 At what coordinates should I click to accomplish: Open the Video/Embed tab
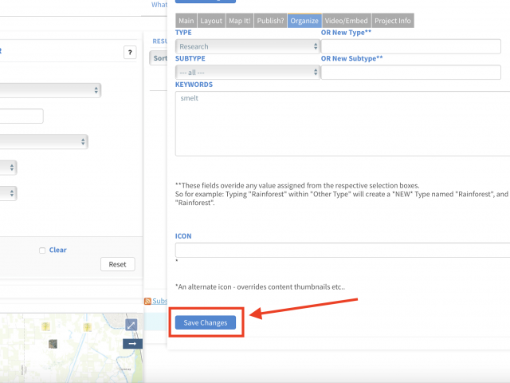click(x=347, y=21)
